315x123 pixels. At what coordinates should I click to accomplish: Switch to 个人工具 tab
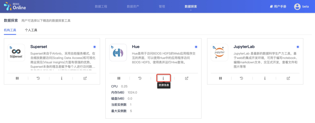(31, 30)
